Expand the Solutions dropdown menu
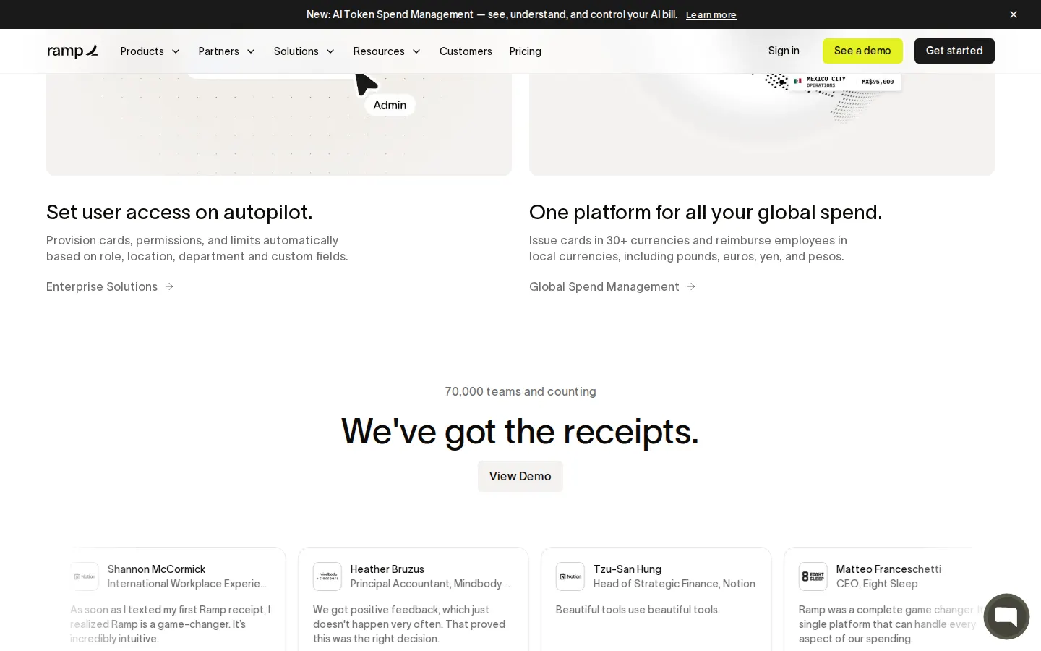The image size is (1041, 651). pos(304,51)
